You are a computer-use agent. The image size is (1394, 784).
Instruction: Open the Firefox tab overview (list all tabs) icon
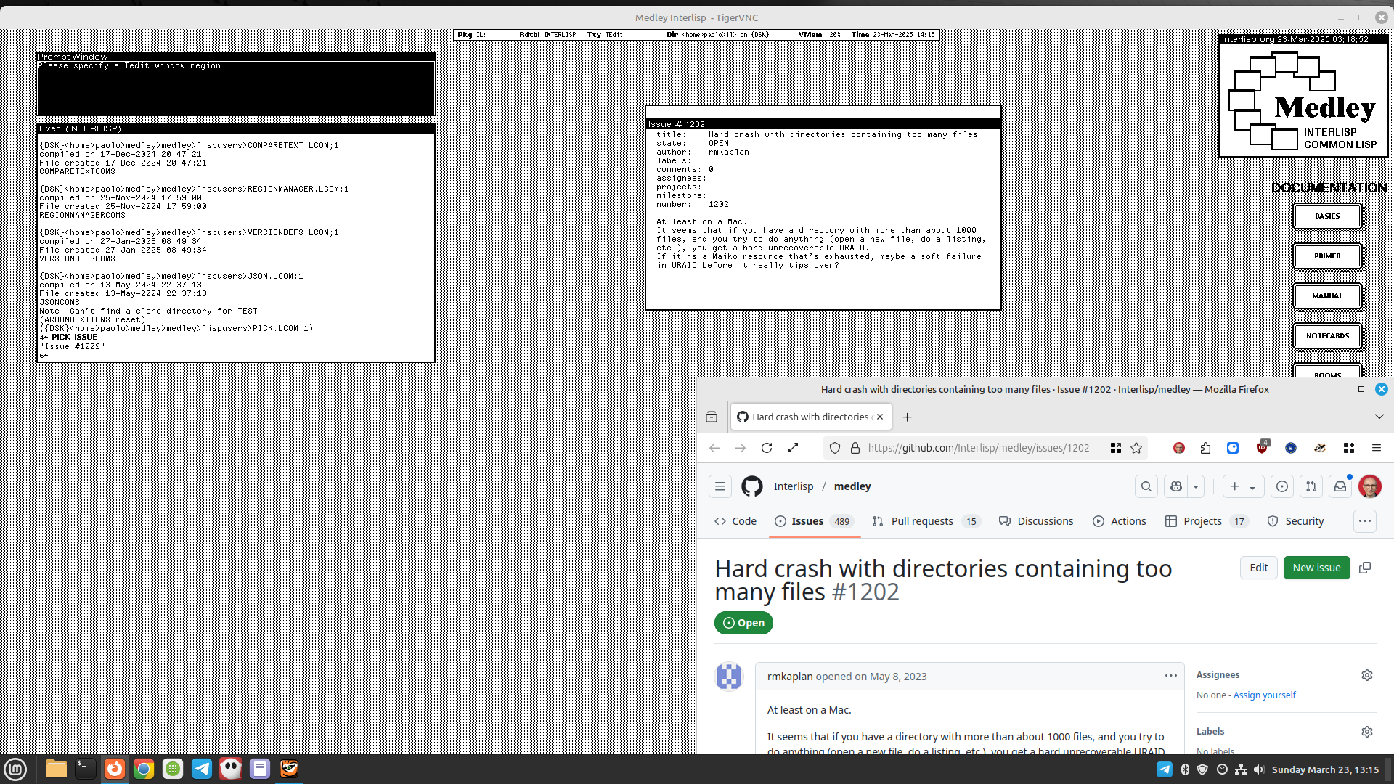pos(712,417)
